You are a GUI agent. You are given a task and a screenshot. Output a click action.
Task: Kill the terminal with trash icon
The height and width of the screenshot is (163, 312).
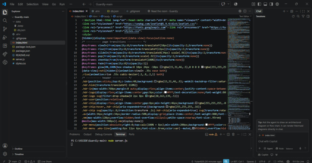tap(233, 134)
